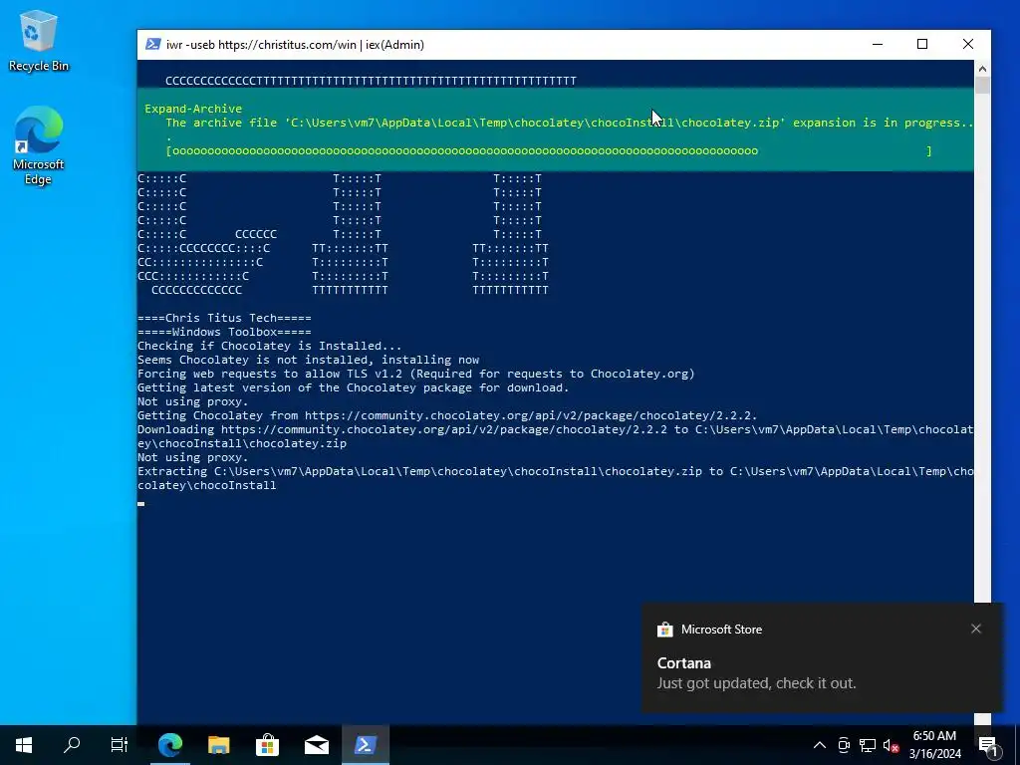Select the PowerShell taskbar button

365,745
